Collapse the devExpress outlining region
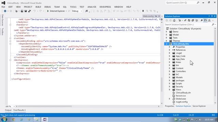The image size is (218, 122). [10, 60]
